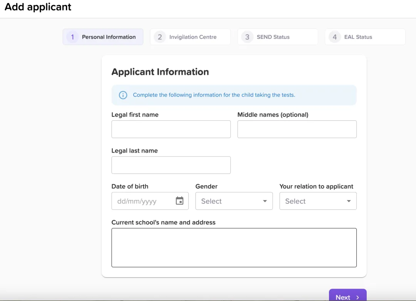Select the Legal last name input box
The image size is (416, 301).
click(x=171, y=165)
